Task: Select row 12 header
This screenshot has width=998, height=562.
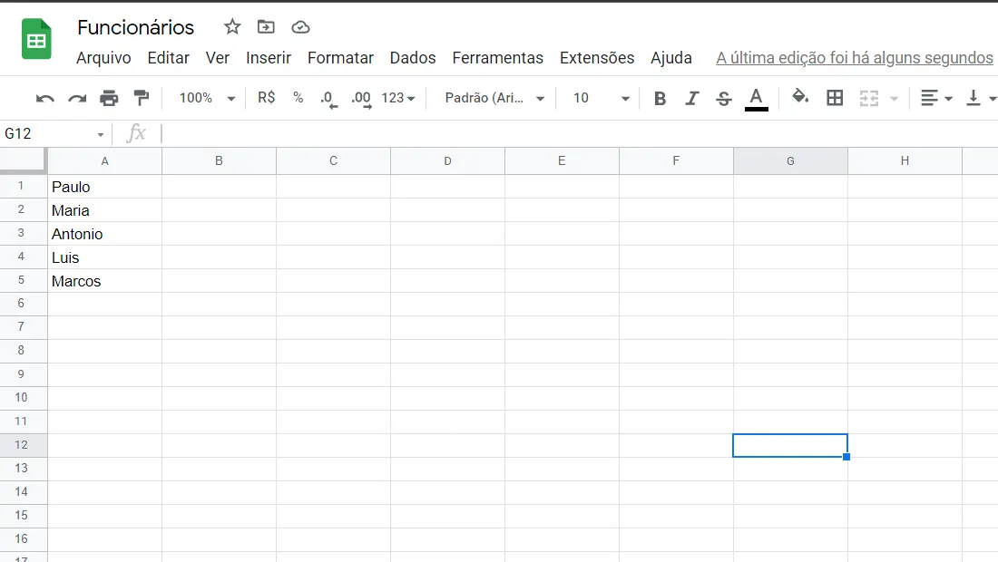Action: (24, 445)
